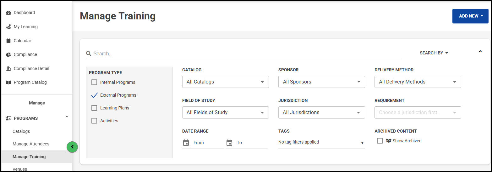492x172 pixels.
Task: Open the All Catalogs dropdown
Action: click(x=225, y=82)
